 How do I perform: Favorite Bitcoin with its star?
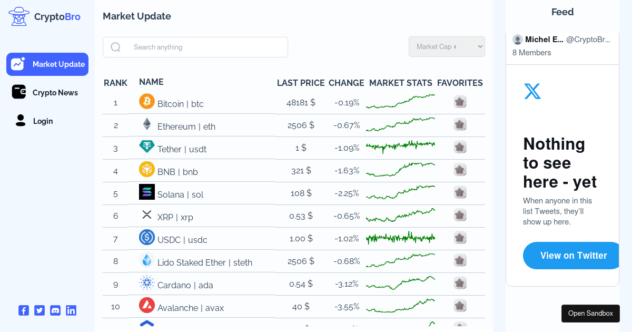point(460,102)
